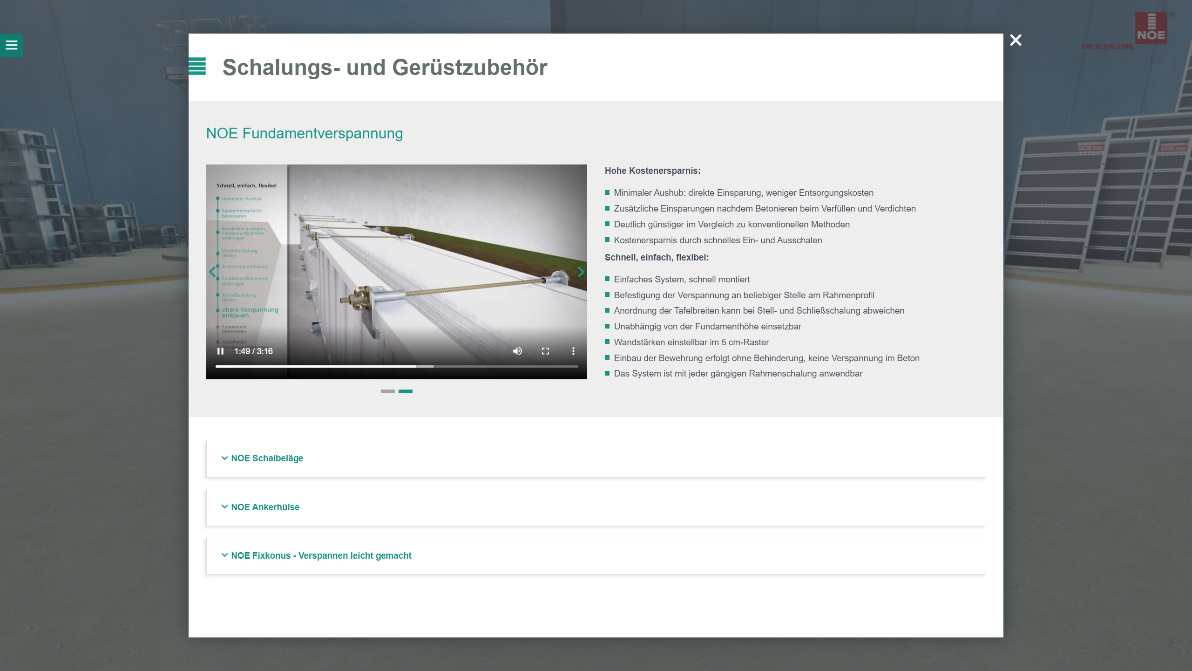1192x671 pixels.
Task: Select the second carousel indicator dash
Action: click(x=406, y=391)
